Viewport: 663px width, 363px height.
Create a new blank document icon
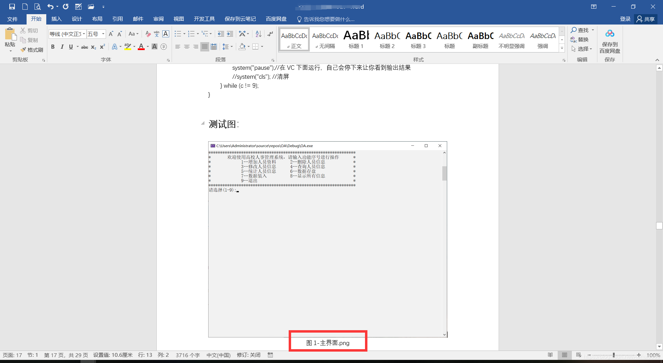25,7
